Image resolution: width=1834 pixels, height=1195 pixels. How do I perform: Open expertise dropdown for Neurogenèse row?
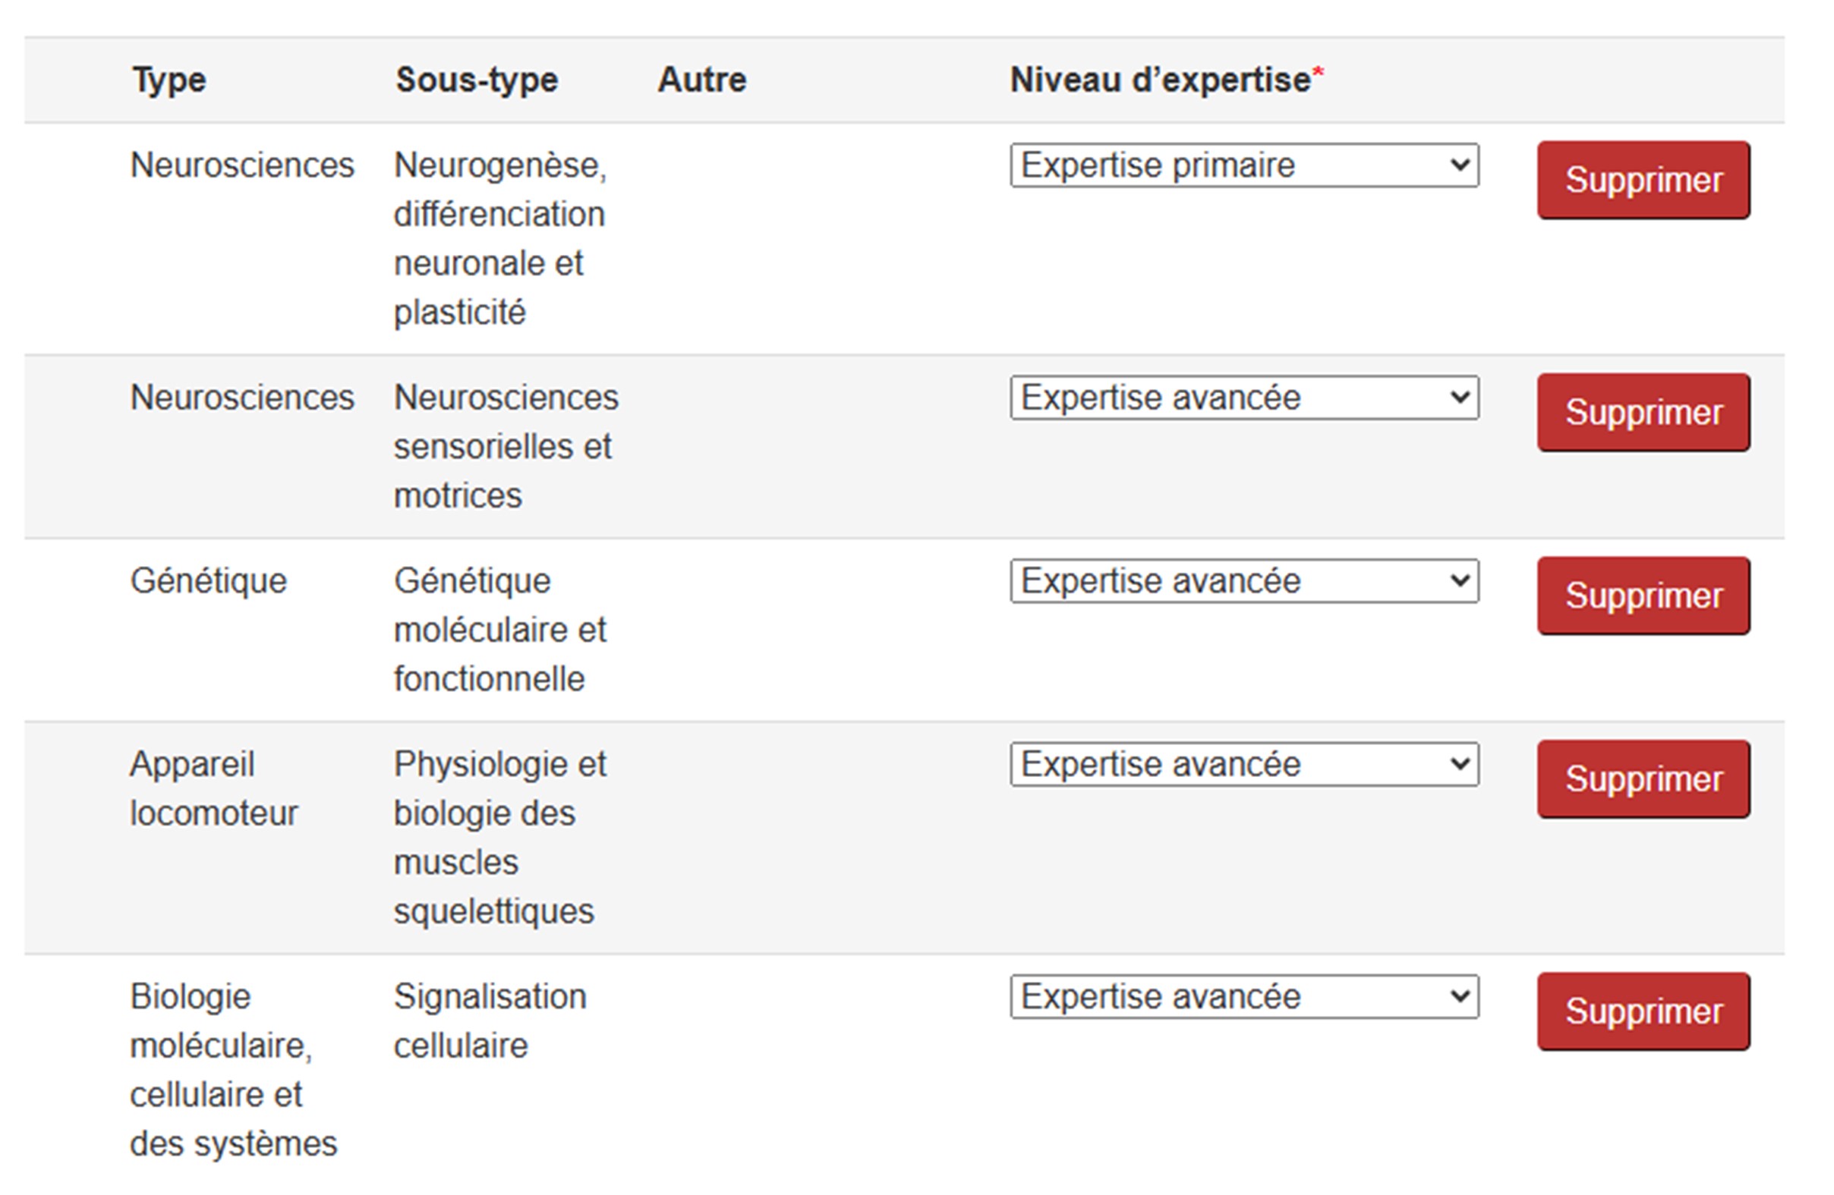coord(1243,165)
